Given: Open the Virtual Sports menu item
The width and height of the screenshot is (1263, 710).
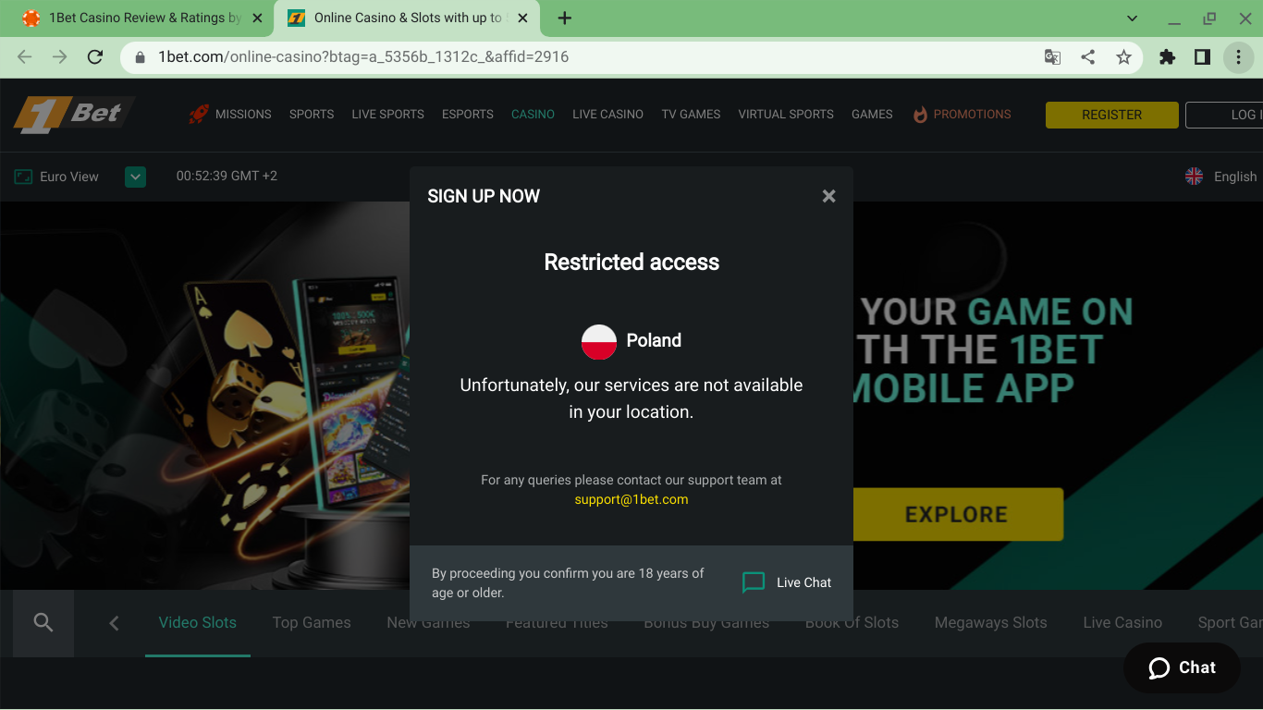Looking at the screenshot, I should tap(786, 115).
